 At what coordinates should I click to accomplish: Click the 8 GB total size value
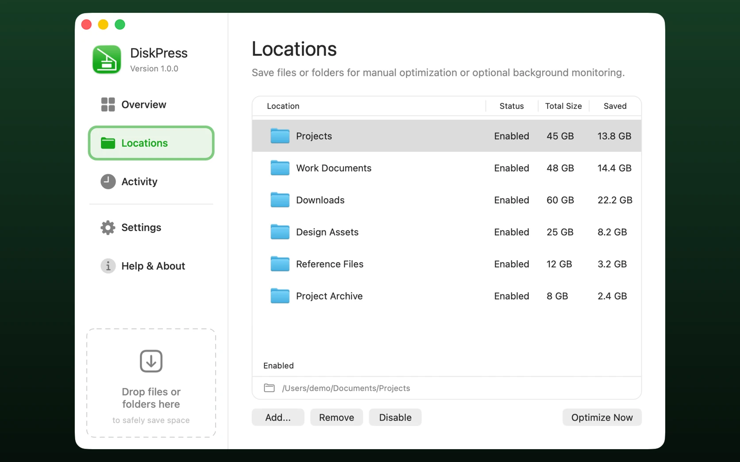[557, 296]
